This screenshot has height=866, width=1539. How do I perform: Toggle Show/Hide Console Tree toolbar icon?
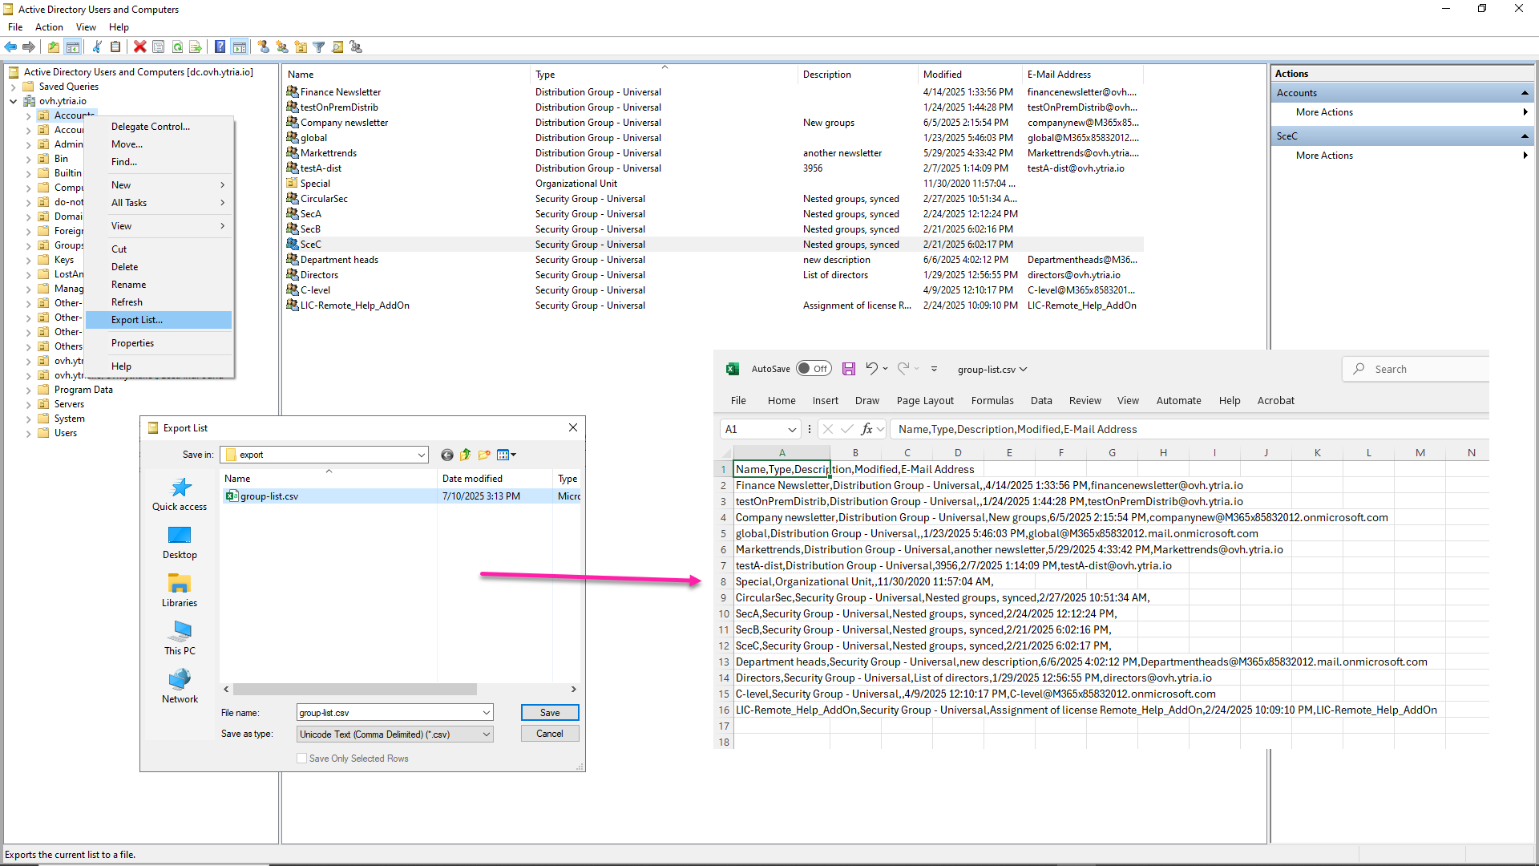pyautogui.click(x=72, y=47)
